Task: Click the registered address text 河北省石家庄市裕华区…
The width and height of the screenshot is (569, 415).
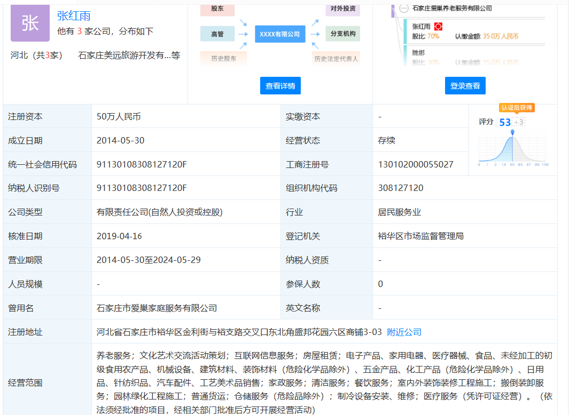Action: pyautogui.click(x=239, y=332)
